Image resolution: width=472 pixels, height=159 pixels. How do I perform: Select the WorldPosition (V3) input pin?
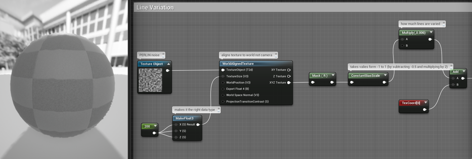(x=223, y=82)
